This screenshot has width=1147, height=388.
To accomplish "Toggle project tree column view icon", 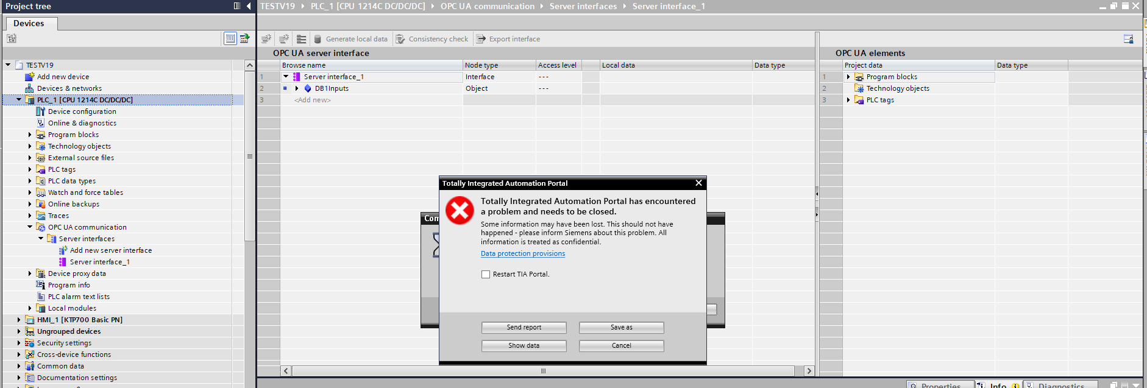I will (x=237, y=6).
